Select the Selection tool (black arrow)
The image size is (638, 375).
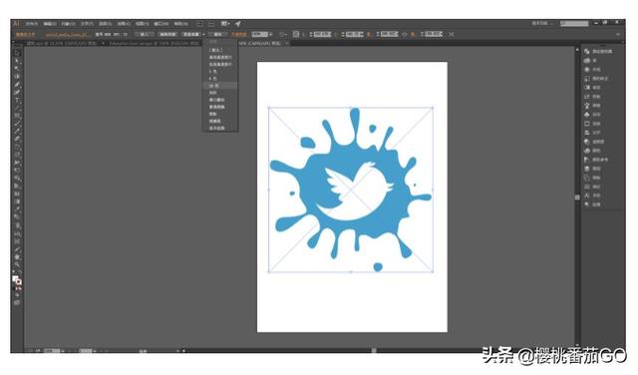[17, 53]
